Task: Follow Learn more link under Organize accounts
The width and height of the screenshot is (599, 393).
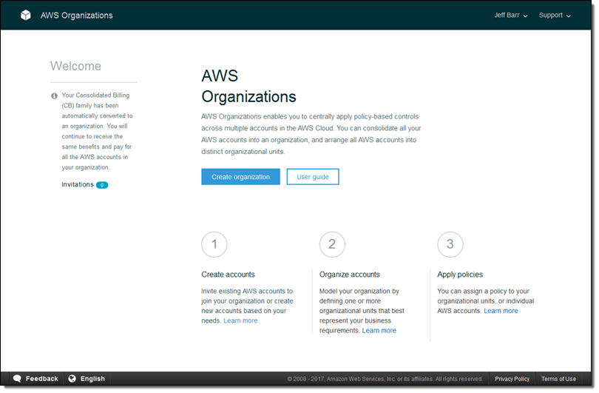Action: (379, 331)
